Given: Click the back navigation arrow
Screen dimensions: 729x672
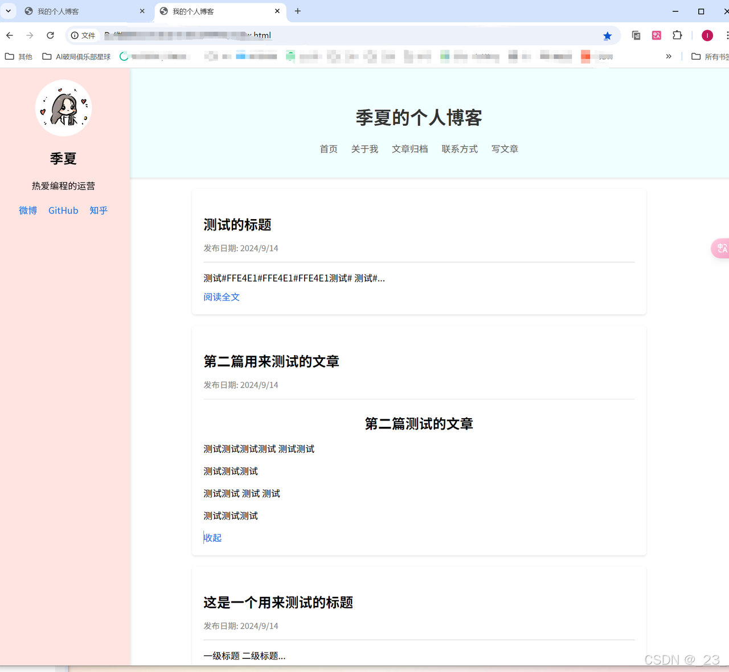Looking at the screenshot, I should [9, 35].
